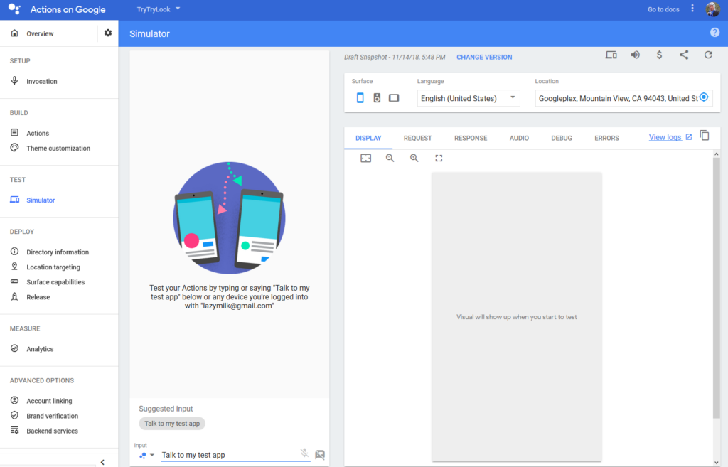Select phone surface icon
728x467 pixels.
point(360,98)
